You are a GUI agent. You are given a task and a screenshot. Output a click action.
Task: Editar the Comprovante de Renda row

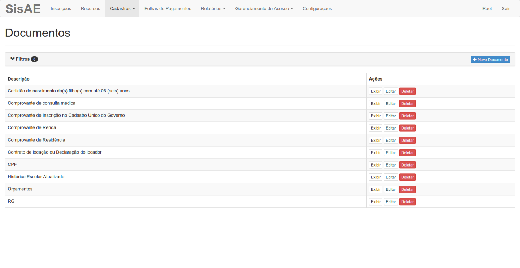click(391, 128)
